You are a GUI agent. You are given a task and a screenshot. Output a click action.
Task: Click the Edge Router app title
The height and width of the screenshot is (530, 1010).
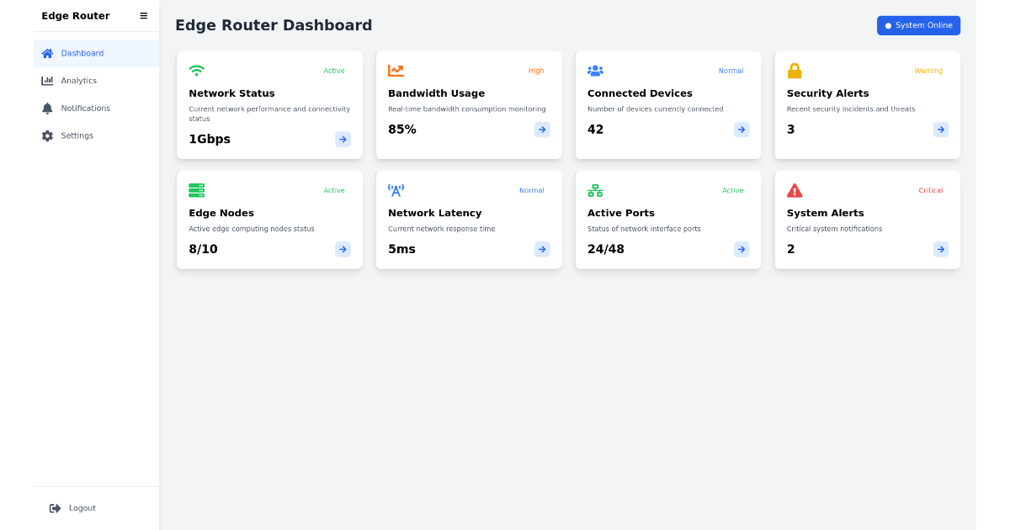click(x=75, y=15)
